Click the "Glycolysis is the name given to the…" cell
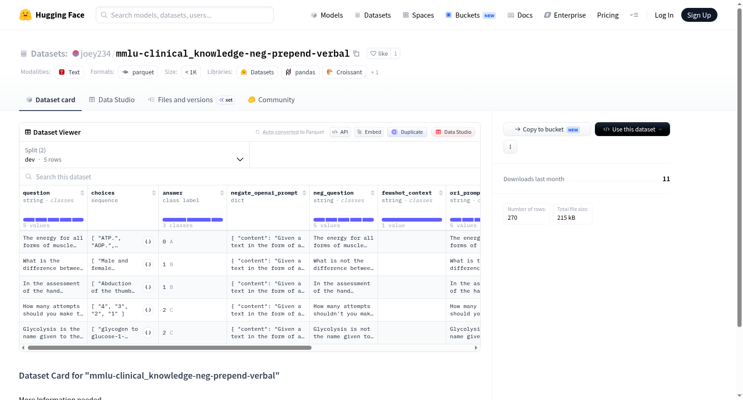This screenshot has width=743, height=400. pos(53,333)
